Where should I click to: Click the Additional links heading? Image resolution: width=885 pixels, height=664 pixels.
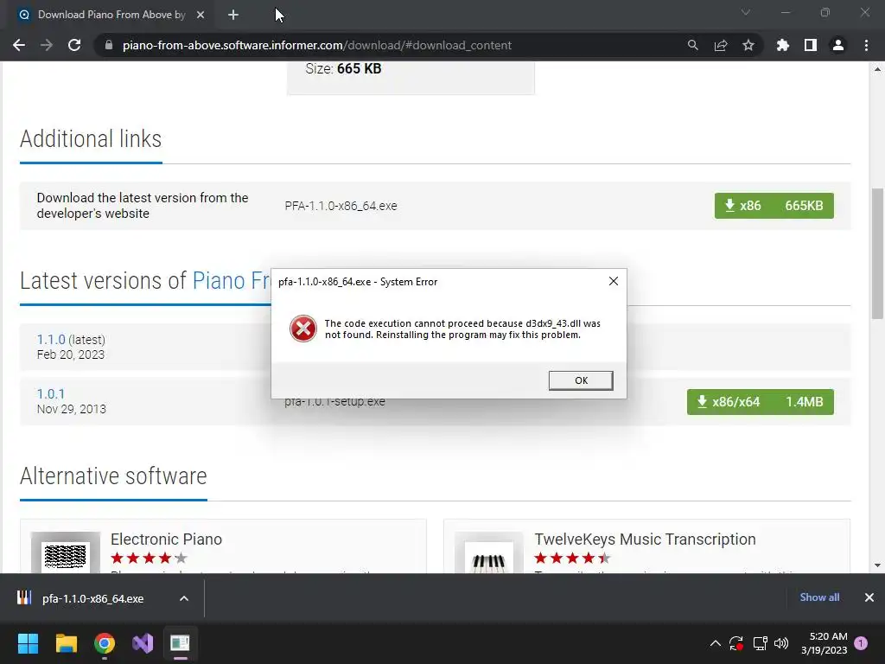pos(91,139)
